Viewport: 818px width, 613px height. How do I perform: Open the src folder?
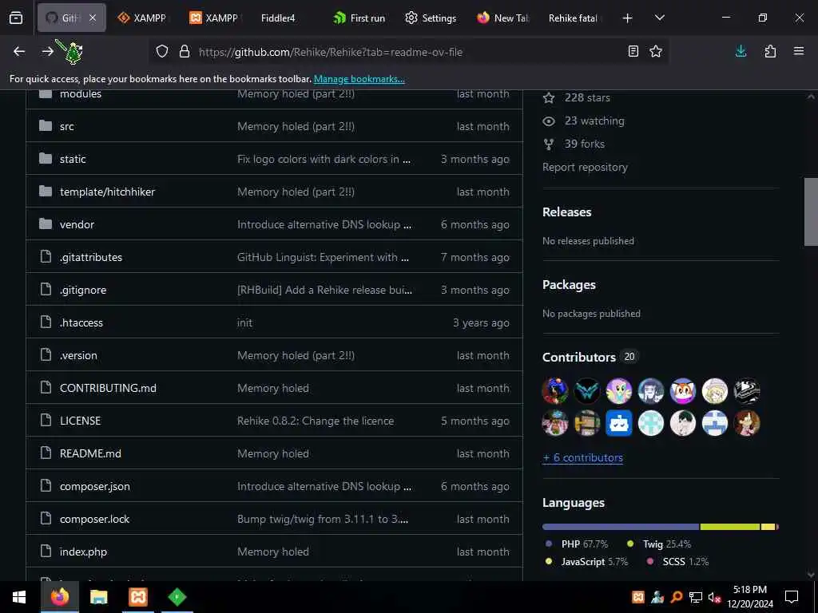point(67,126)
